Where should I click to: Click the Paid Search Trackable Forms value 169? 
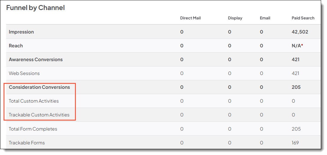[295, 143]
